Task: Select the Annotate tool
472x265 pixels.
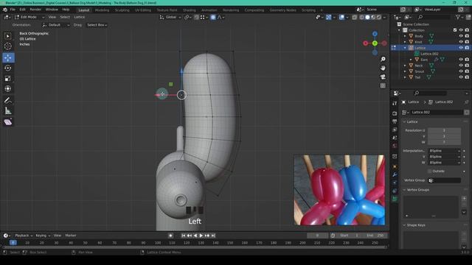Action: click(8, 101)
